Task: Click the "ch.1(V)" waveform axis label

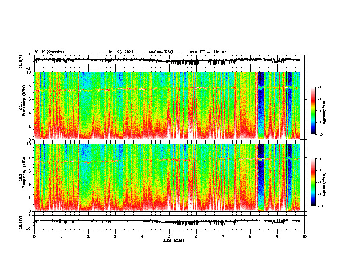Action: pyautogui.click(x=21, y=61)
